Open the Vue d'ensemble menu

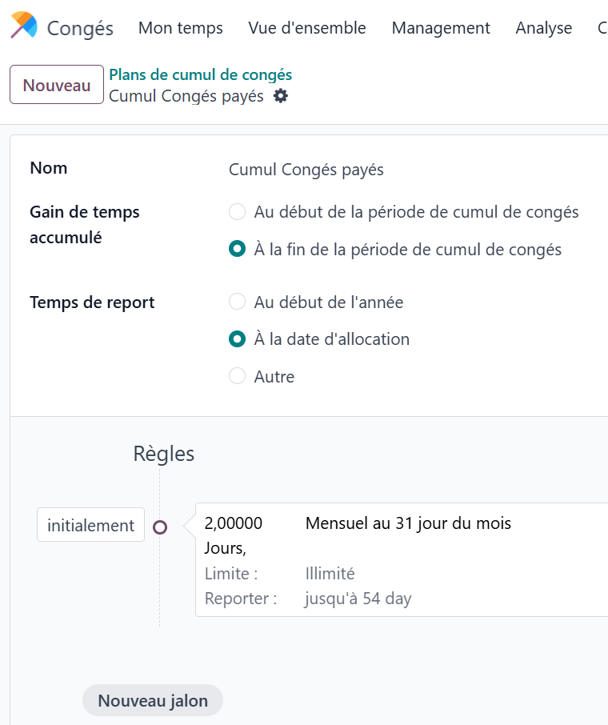tap(307, 28)
